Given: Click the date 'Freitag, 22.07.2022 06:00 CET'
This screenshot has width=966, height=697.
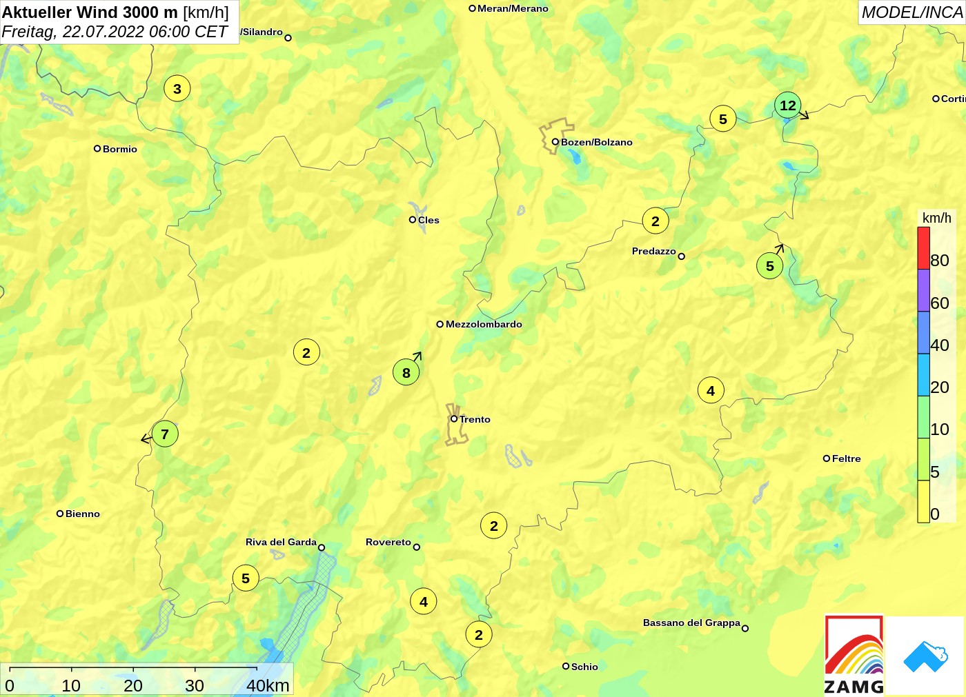Looking at the screenshot, I should click(x=115, y=32).
